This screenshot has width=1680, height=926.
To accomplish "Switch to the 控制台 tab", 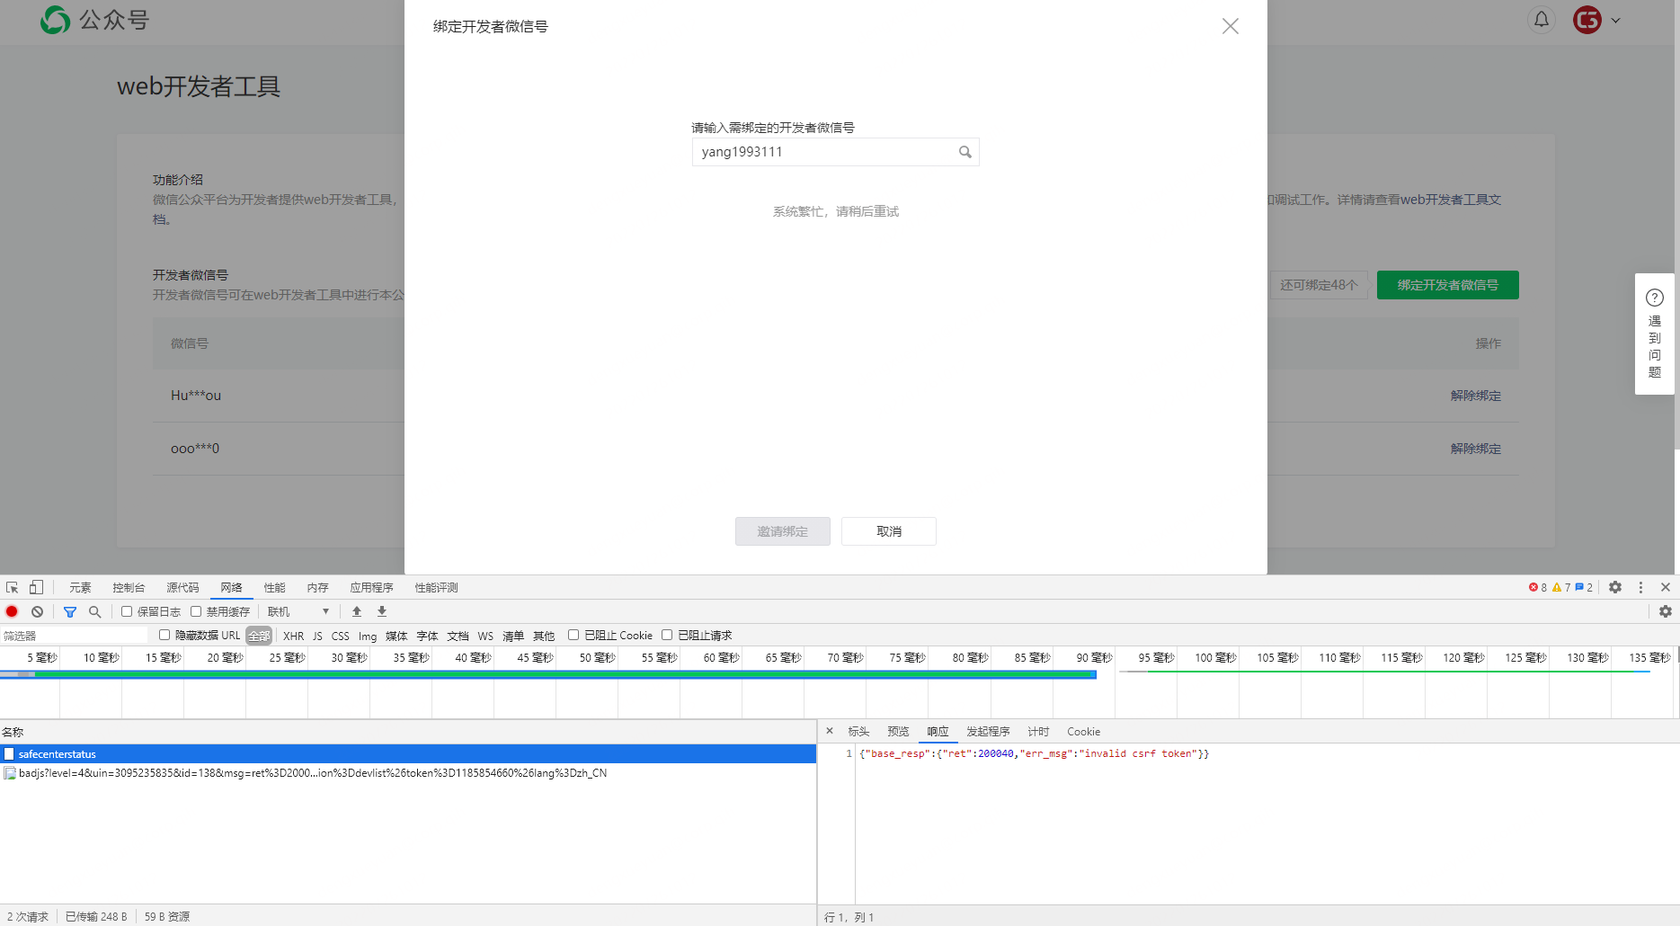I will coord(129,587).
